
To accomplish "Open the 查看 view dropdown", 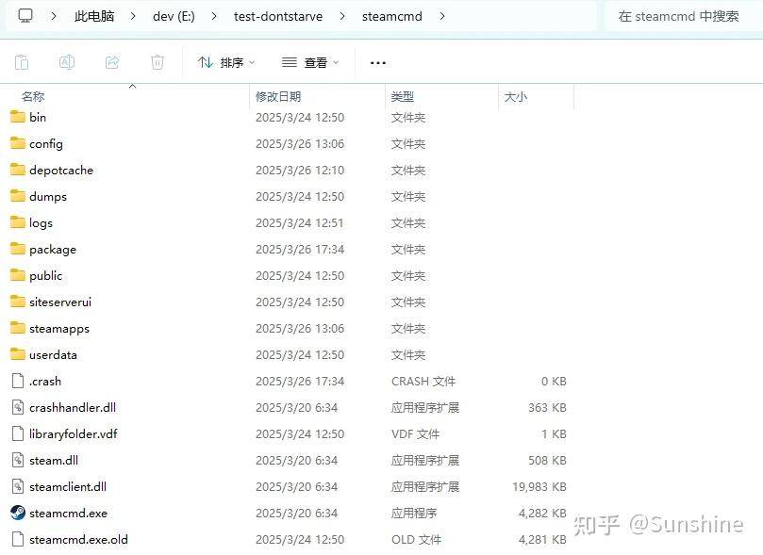I will 310,62.
